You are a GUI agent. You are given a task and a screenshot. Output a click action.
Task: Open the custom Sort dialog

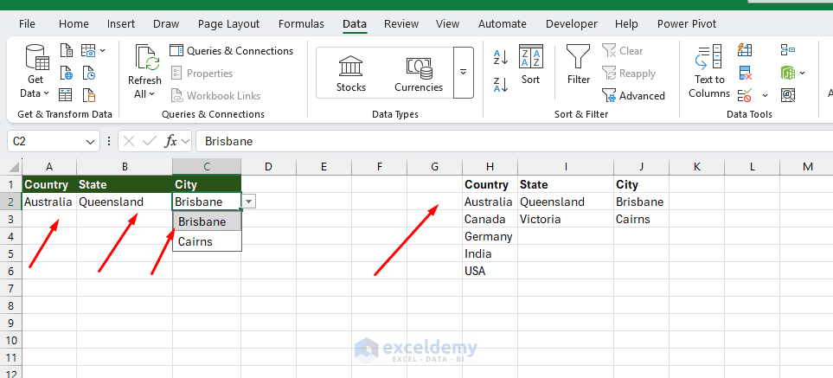click(x=530, y=65)
